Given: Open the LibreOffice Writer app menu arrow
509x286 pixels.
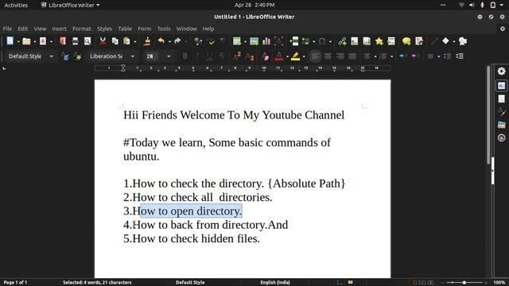Looking at the screenshot, I should pyautogui.click(x=98, y=6).
